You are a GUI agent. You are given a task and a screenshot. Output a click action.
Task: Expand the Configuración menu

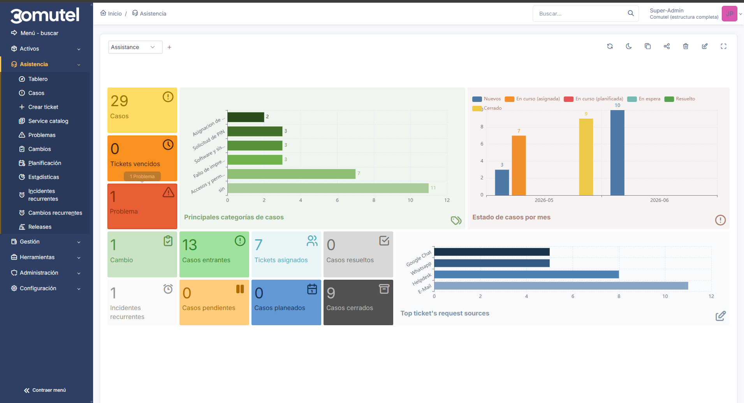tap(46, 288)
